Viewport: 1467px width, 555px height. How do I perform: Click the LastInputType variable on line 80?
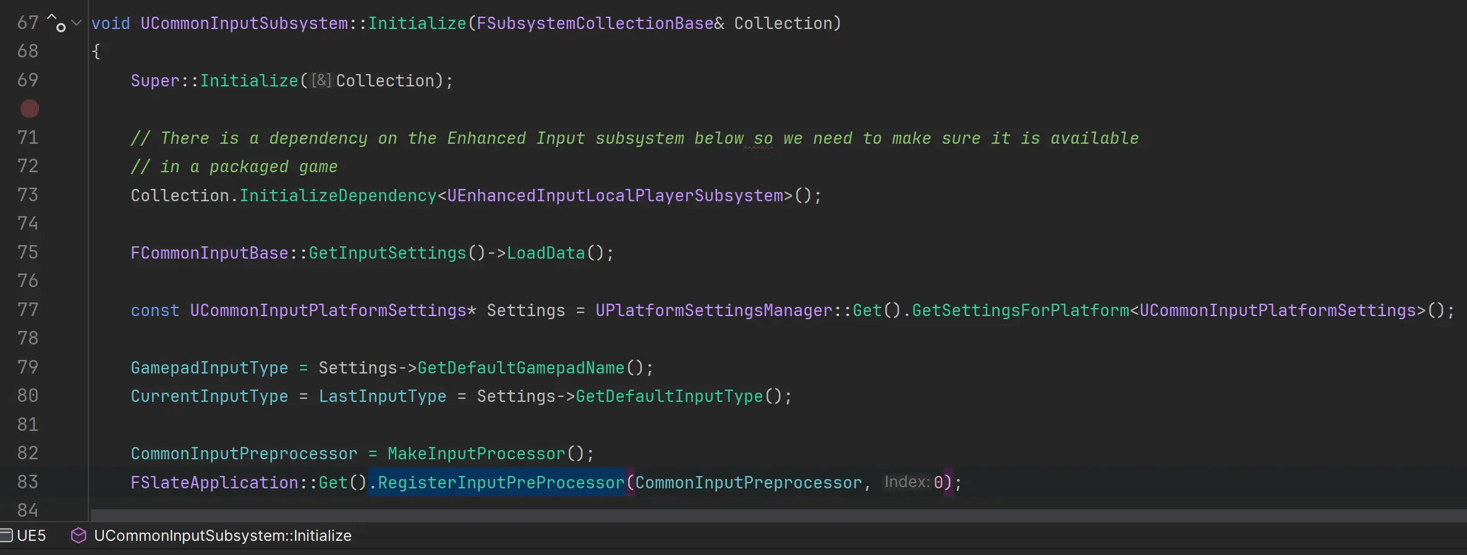click(x=382, y=396)
